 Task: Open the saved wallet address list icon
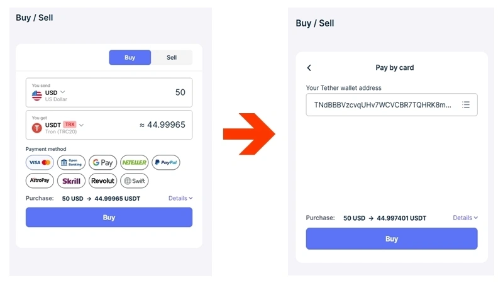coord(466,104)
